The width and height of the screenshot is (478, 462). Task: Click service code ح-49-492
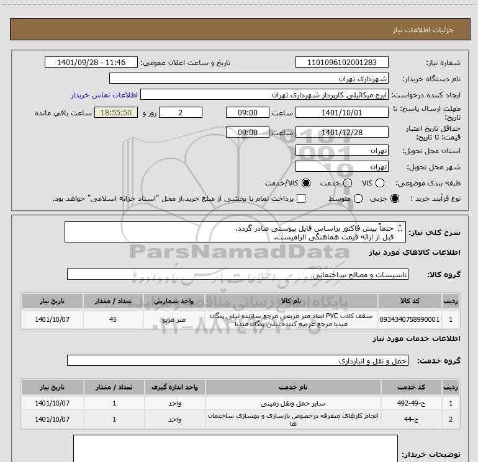[411, 403]
